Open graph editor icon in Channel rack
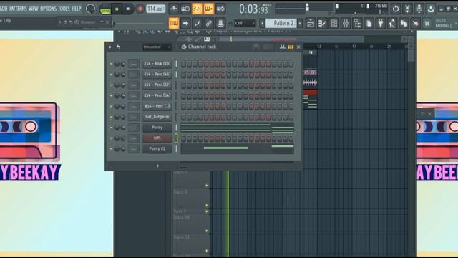 (282, 47)
